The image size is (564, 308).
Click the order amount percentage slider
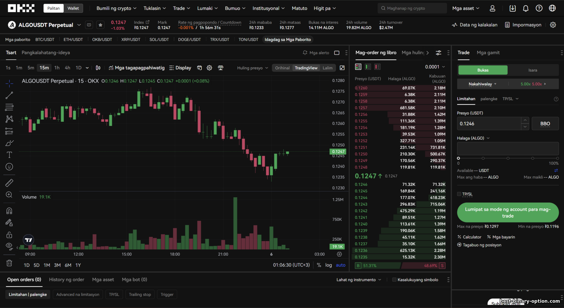pyautogui.click(x=508, y=158)
